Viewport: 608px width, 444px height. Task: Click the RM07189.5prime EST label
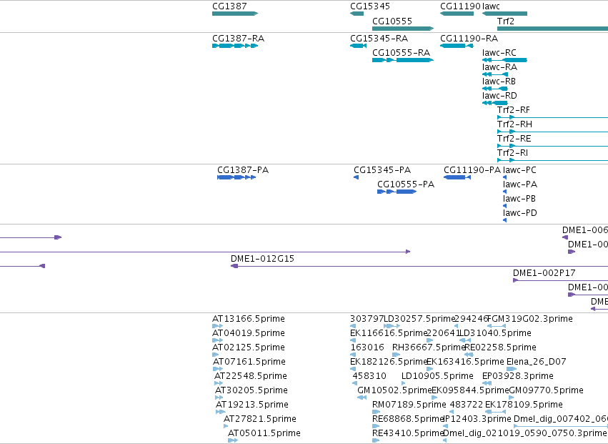(409, 405)
